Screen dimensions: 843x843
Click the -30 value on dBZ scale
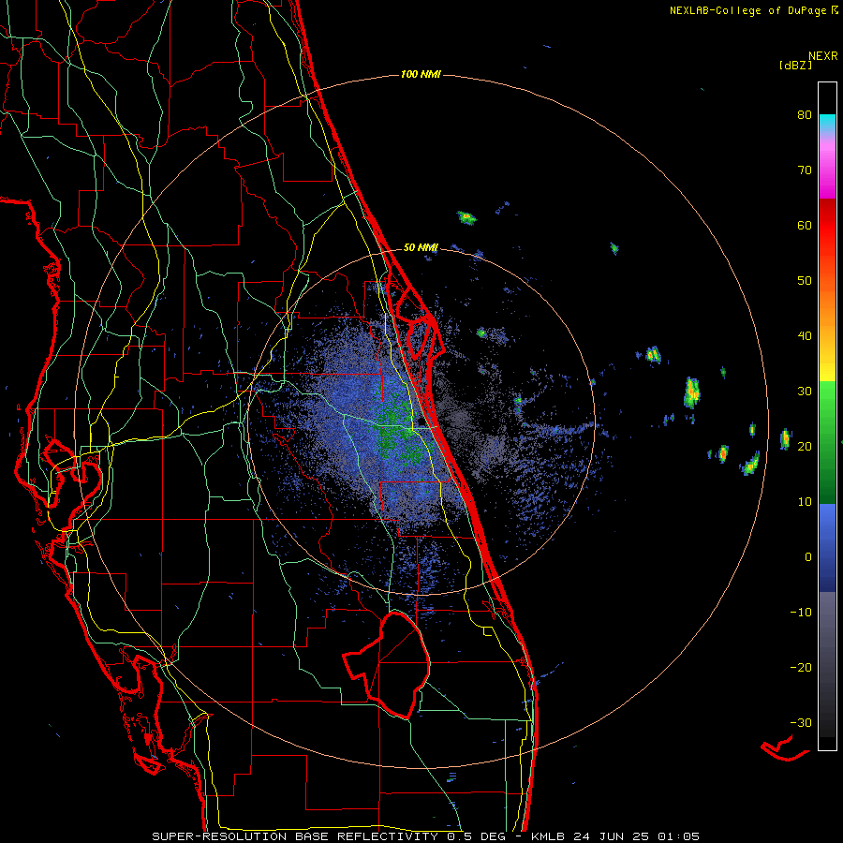(x=801, y=722)
